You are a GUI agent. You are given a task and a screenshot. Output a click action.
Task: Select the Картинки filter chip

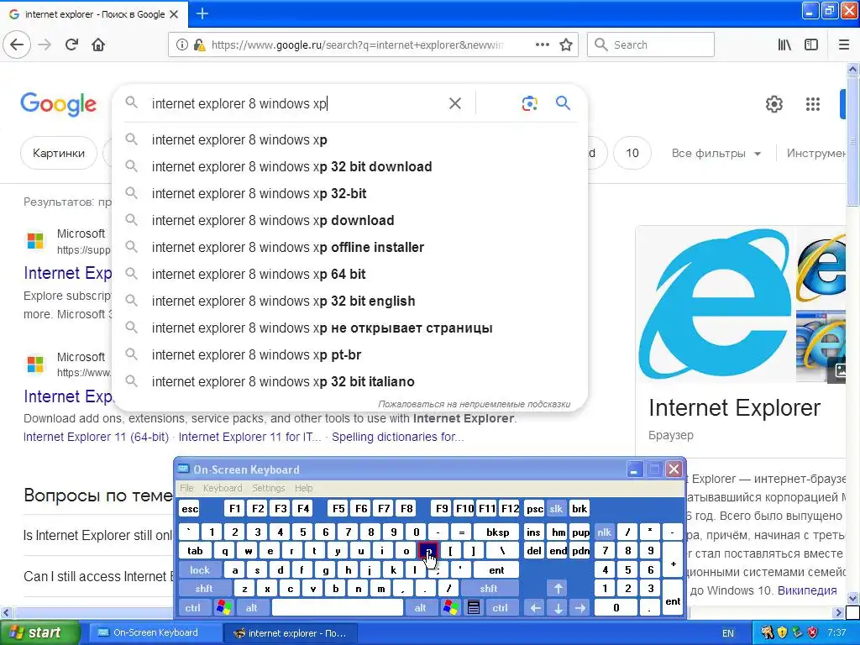(x=58, y=153)
